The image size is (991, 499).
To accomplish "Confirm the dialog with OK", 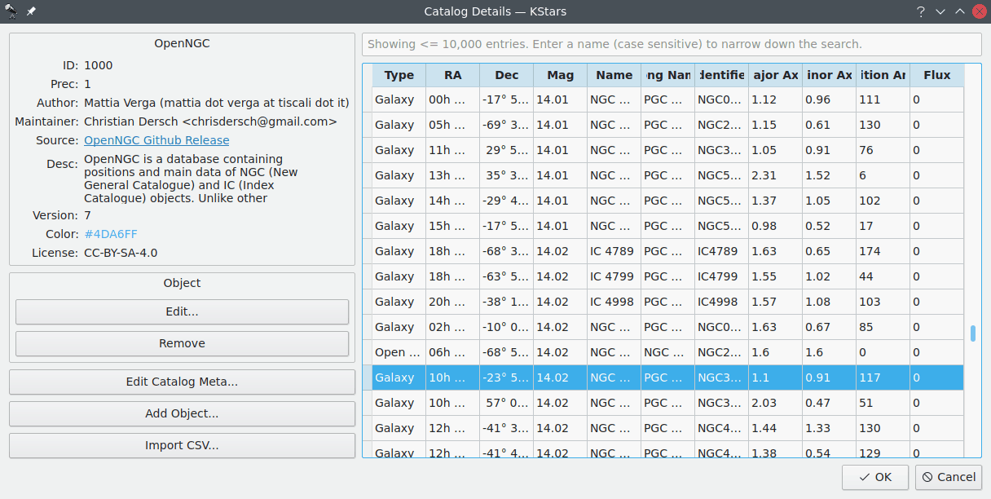I will pos(874,477).
